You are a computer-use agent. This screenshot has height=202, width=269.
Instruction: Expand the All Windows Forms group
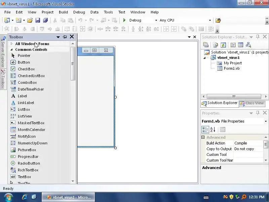point(11,44)
